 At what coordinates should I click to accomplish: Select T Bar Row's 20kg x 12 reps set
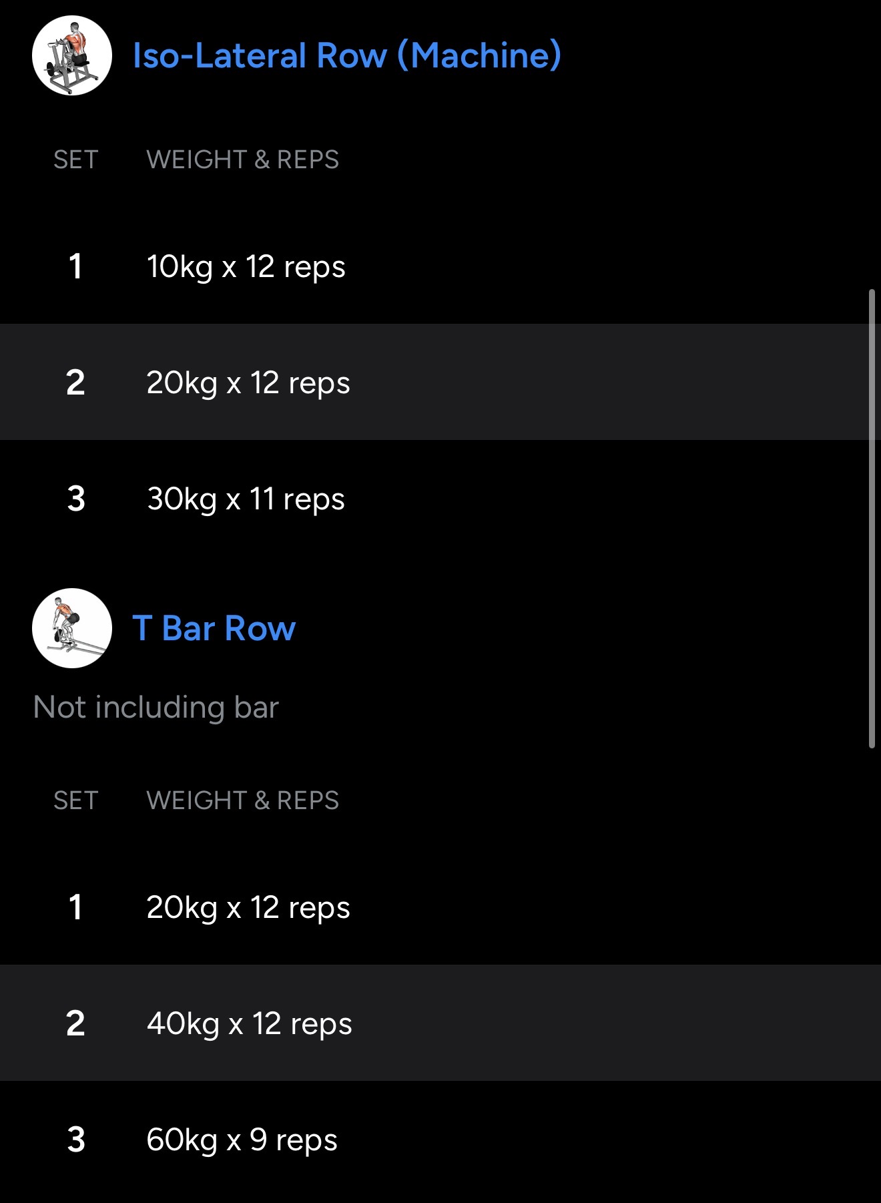pyautogui.click(x=248, y=907)
